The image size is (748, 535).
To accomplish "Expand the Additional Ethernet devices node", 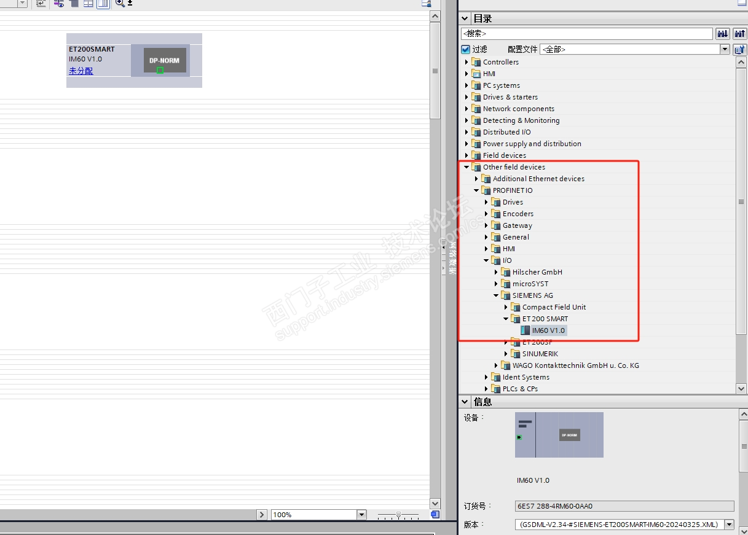I will (x=476, y=179).
